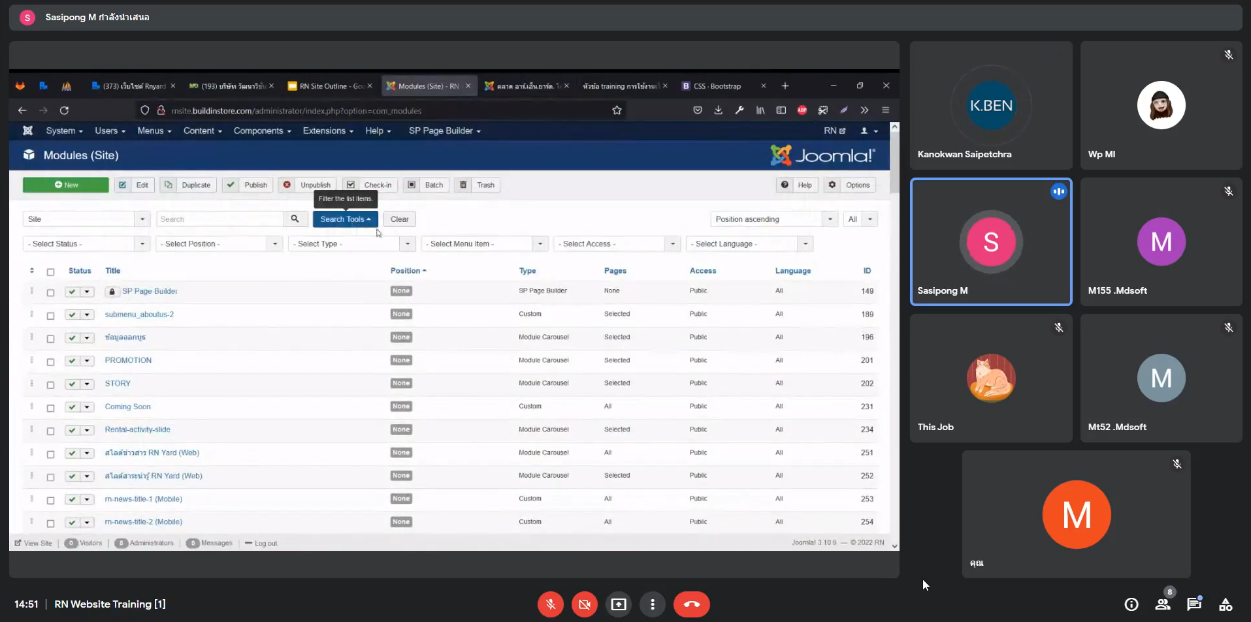
Task: Show the participants list icon
Action: coord(1162,604)
